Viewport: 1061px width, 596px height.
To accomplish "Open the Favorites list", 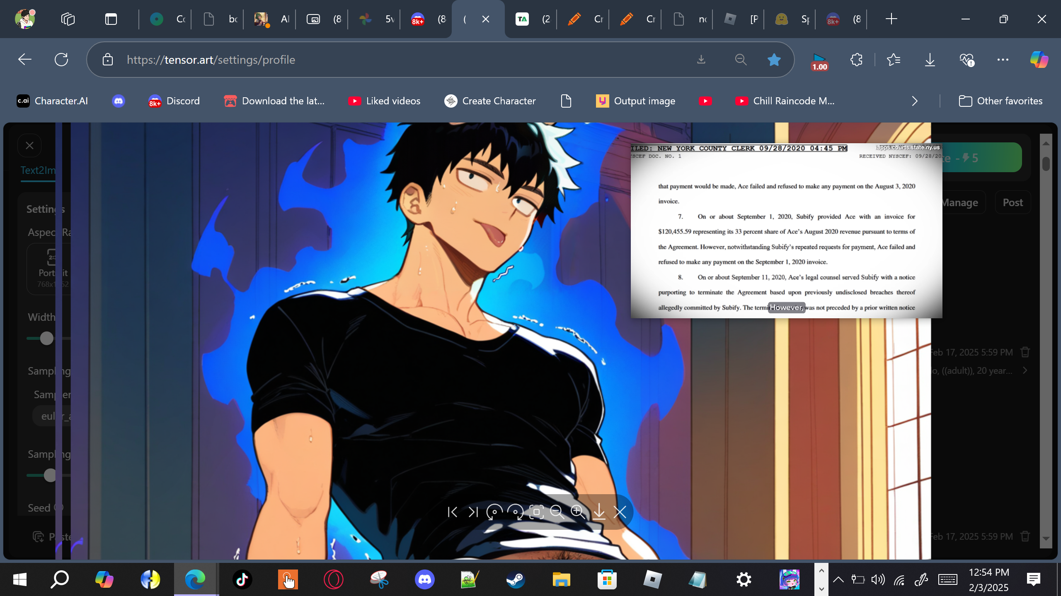I will [x=894, y=60].
